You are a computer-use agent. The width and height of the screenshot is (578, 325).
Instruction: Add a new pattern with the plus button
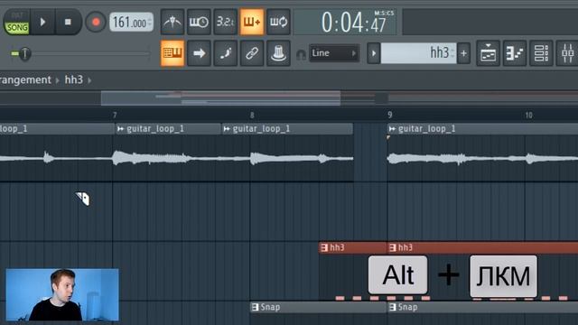pyautogui.click(x=463, y=53)
